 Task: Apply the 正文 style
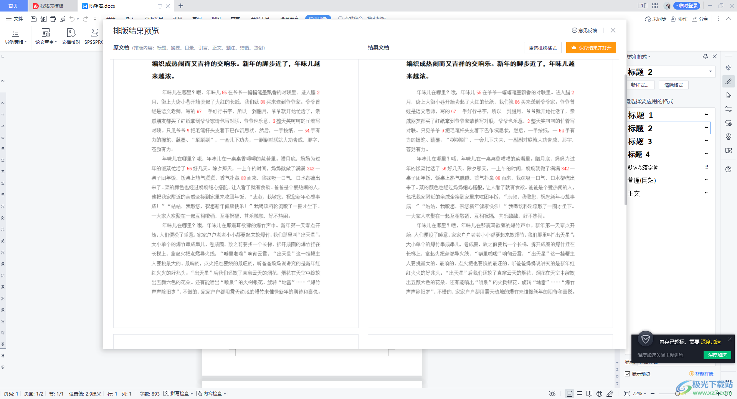[x=668, y=193]
